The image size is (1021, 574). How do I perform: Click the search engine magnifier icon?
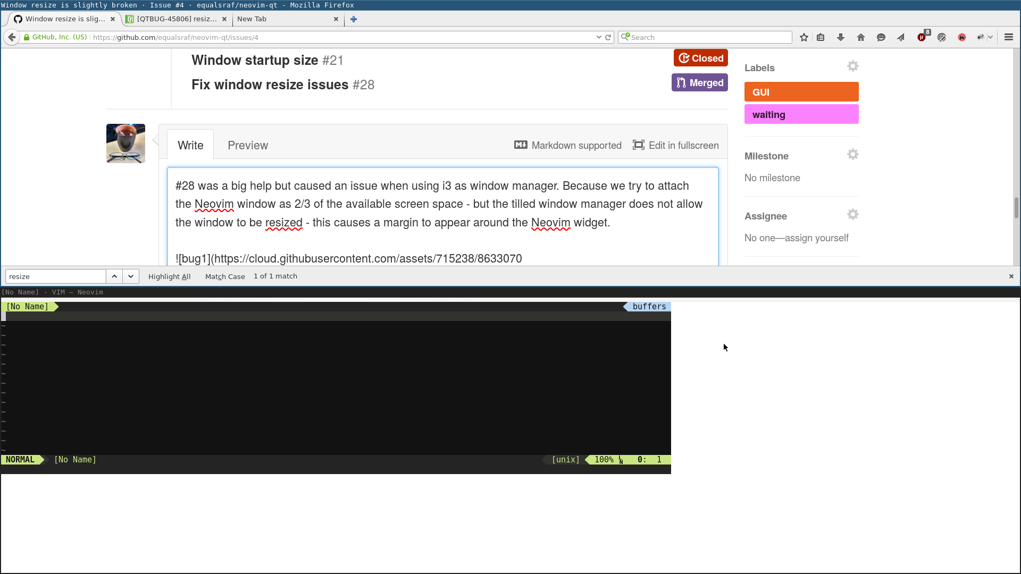coord(625,37)
